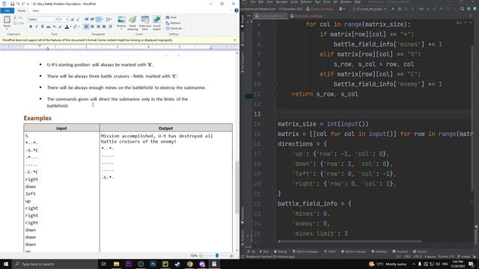
Task: Click WordPad vertical scrollbar thumb
Action: pyautogui.click(x=237, y=187)
